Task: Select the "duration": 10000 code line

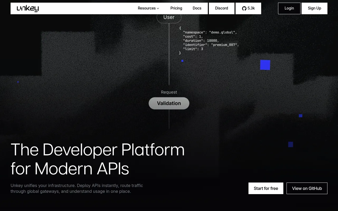Action: 201,41
